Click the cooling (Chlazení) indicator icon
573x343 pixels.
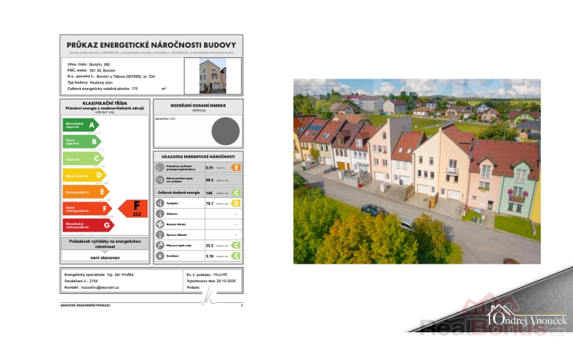(x=160, y=214)
